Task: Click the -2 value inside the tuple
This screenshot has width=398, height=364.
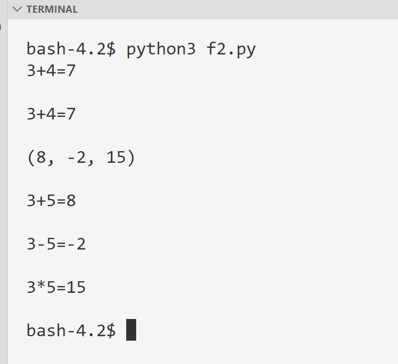Action: tap(76, 158)
